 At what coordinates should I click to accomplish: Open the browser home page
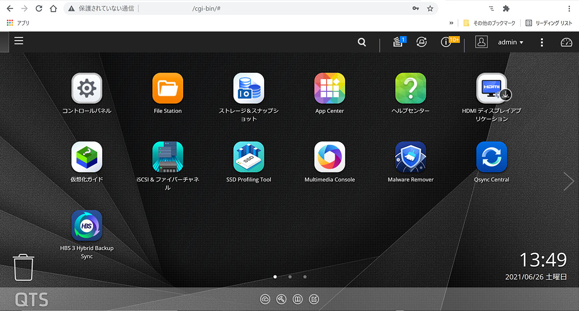[53, 9]
